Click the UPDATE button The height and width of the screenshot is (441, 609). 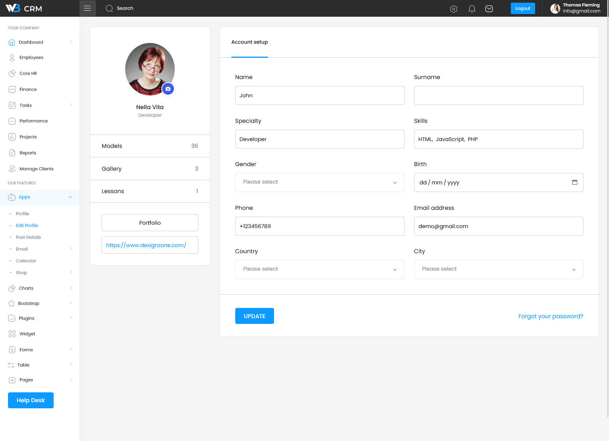[255, 316]
